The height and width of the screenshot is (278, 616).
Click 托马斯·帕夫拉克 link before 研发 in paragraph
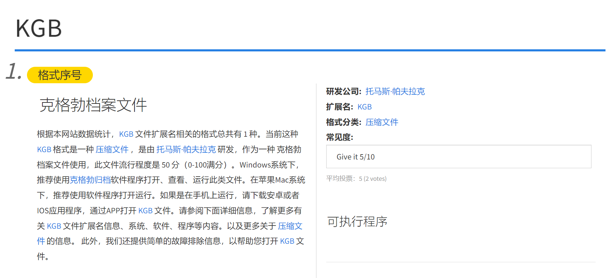coord(186,150)
